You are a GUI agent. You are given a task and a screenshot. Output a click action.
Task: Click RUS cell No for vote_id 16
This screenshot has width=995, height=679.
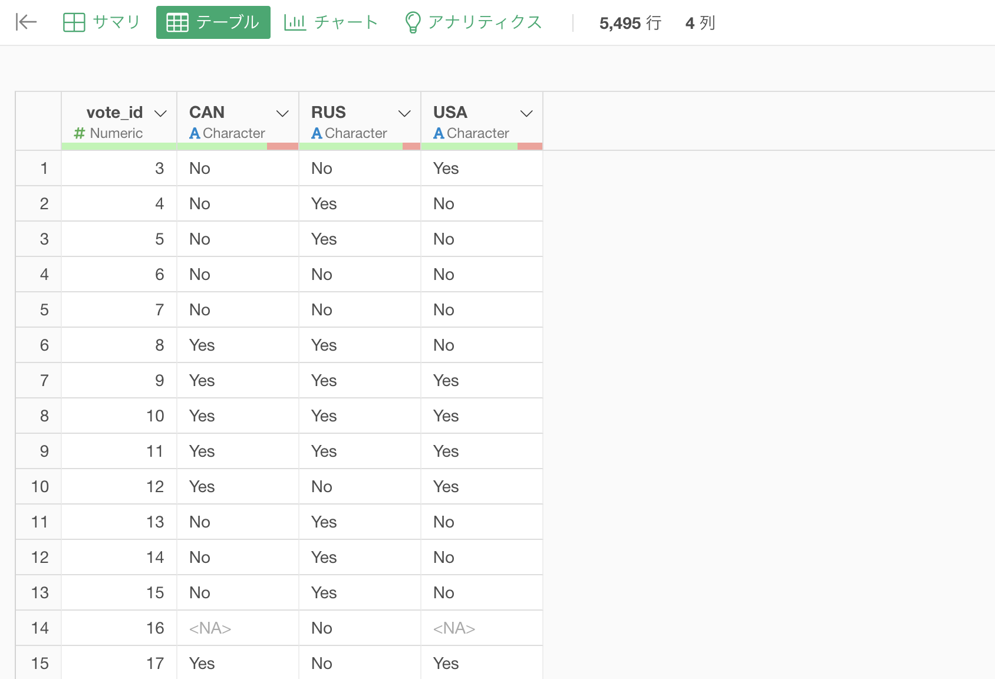(x=360, y=628)
